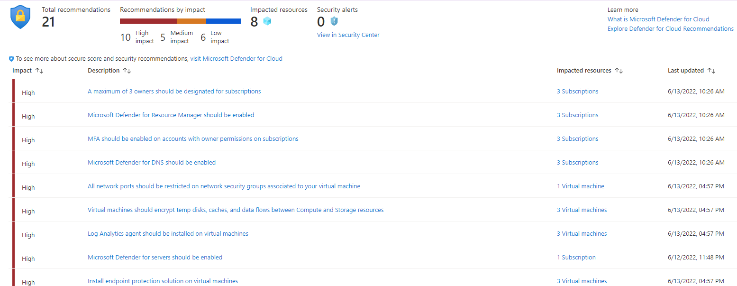Open 1 Virtual machine impacted resource

click(x=581, y=186)
